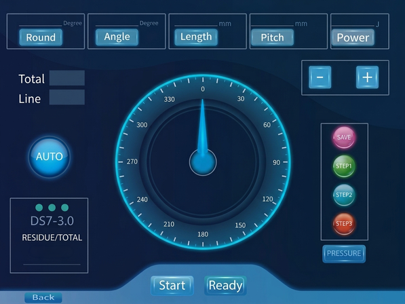This screenshot has width=405, height=304.
Task: Click the 60 mark on the dial
Action: click(267, 125)
